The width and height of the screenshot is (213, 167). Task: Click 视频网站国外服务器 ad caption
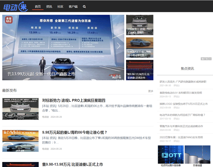pos(171,165)
